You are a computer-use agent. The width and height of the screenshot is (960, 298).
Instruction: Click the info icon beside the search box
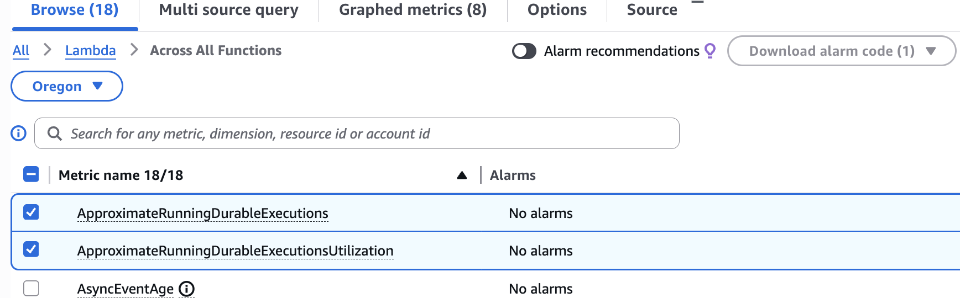coord(19,134)
